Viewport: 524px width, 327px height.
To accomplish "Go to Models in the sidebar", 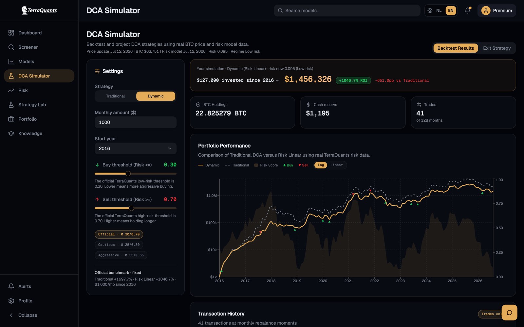I will 39,61.
